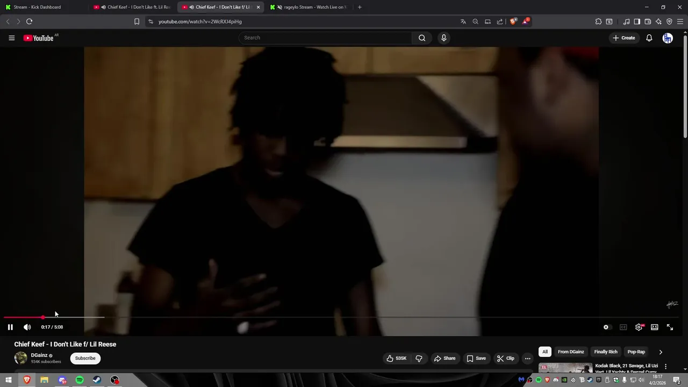This screenshot has height=387, width=688.
Task: Select the Pop-Rap chip
Action: [x=636, y=352]
